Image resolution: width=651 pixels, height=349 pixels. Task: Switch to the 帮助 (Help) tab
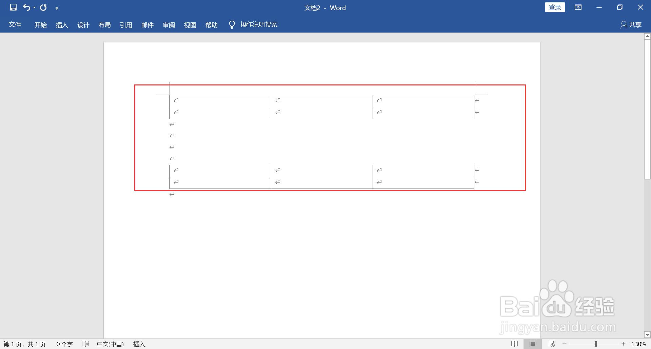click(x=212, y=25)
